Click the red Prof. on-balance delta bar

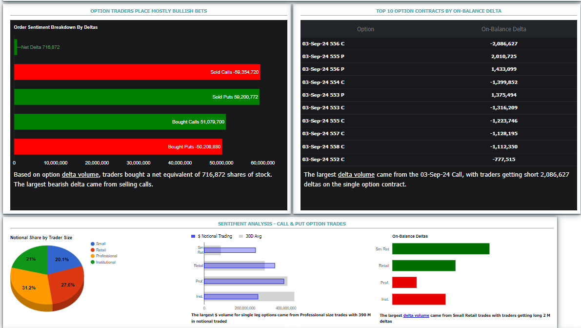click(404, 283)
